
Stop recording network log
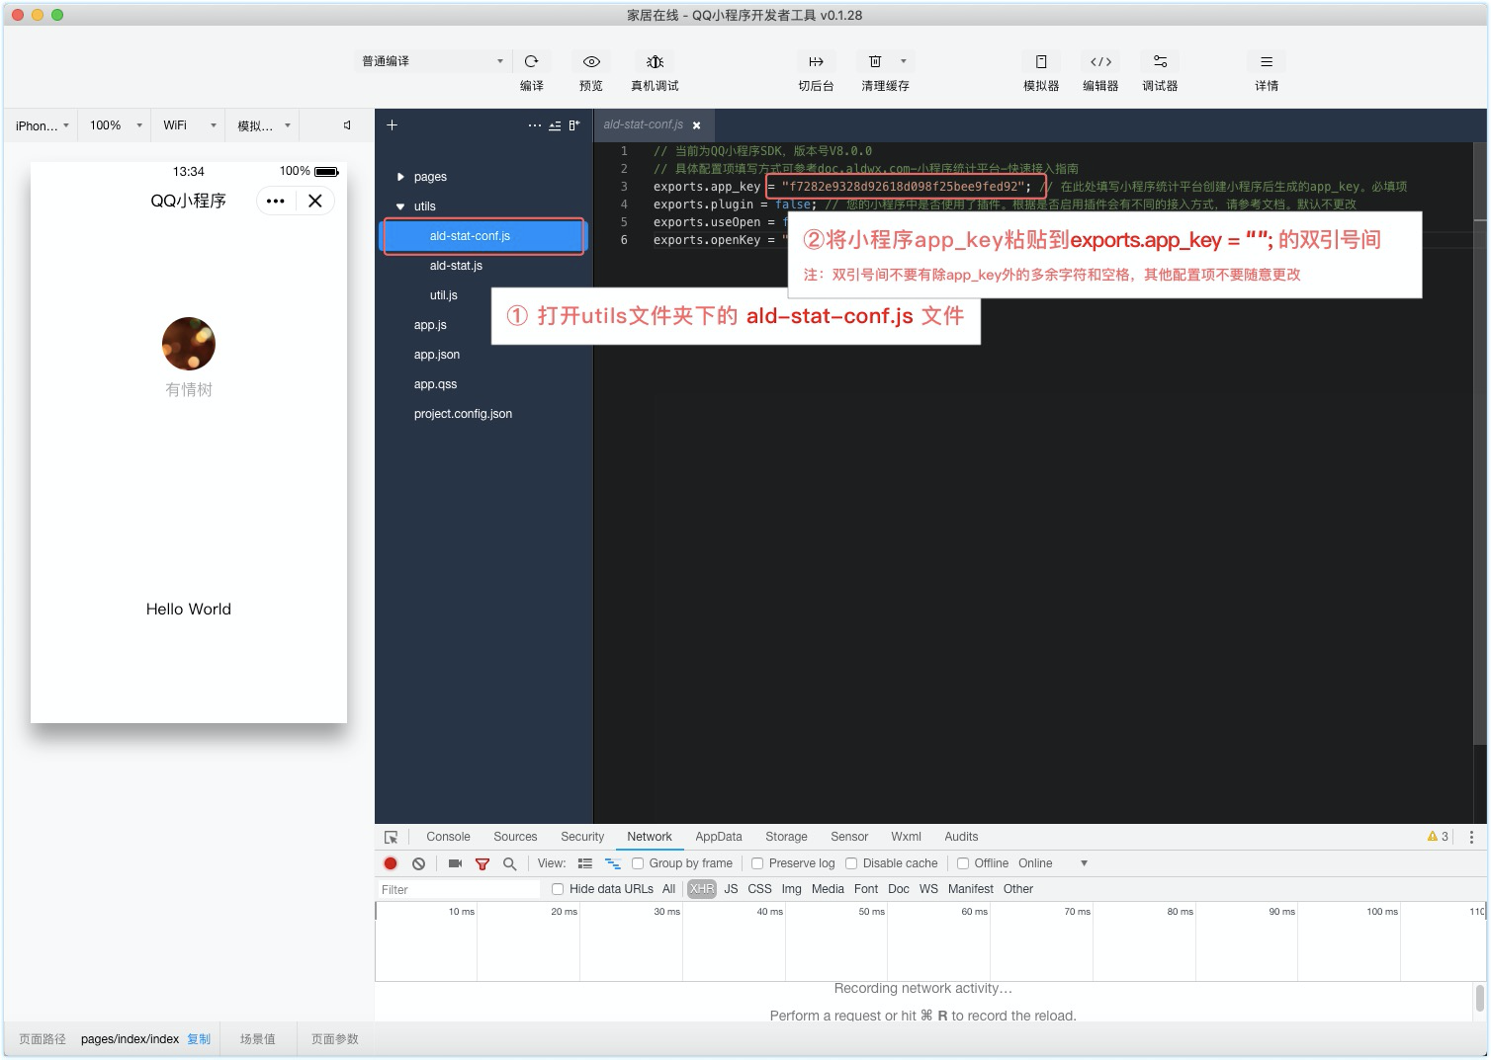(x=391, y=863)
